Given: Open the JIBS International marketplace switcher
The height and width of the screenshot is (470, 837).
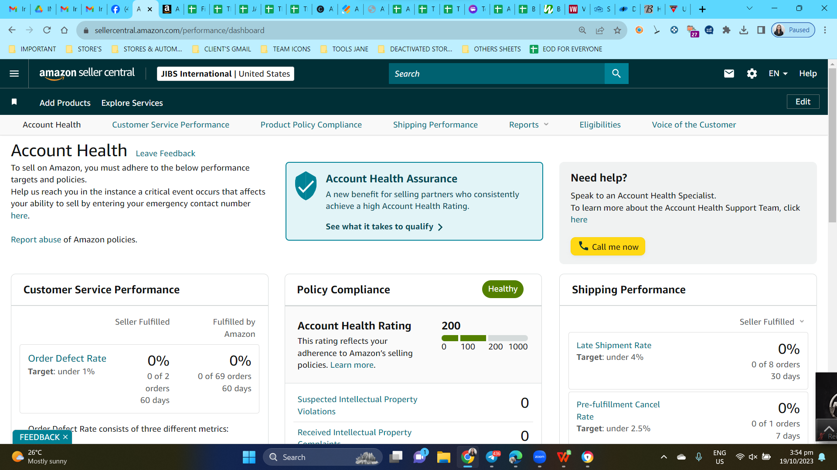Looking at the screenshot, I should click(225, 74).
